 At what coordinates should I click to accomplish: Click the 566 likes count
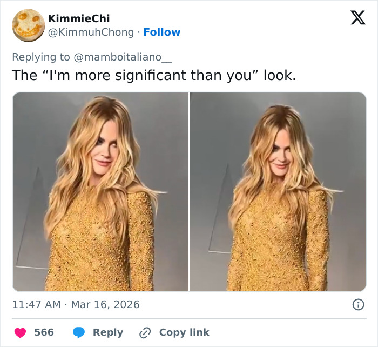44,332
